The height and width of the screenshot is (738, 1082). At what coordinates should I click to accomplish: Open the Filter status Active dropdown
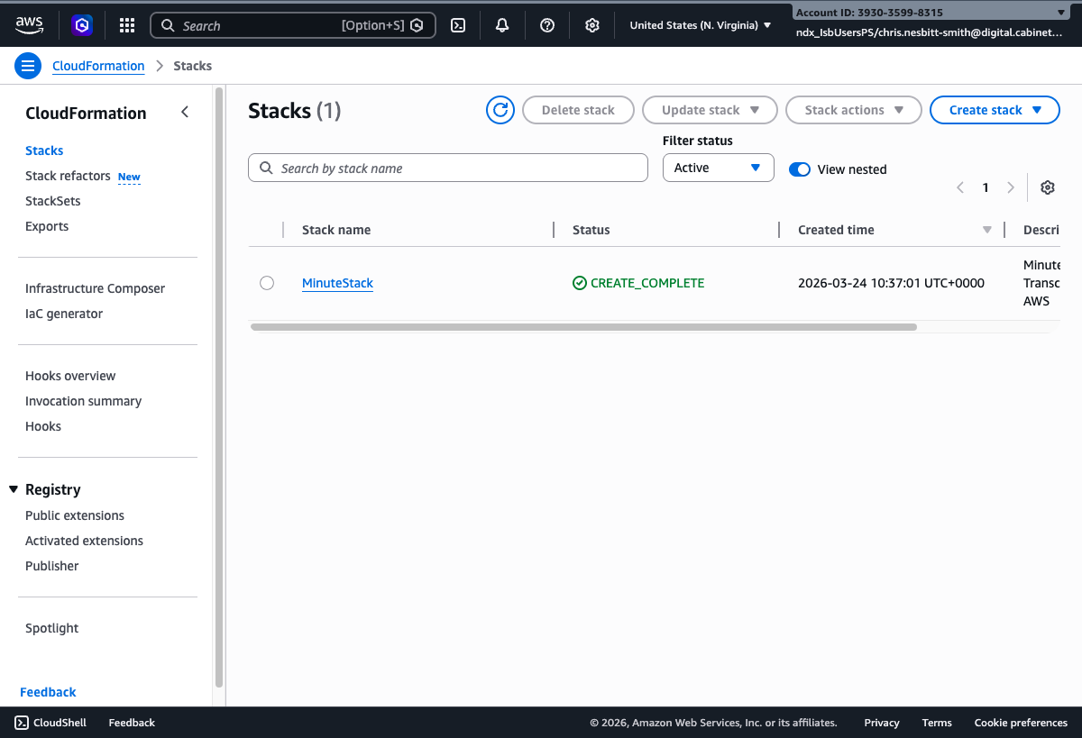718,168
